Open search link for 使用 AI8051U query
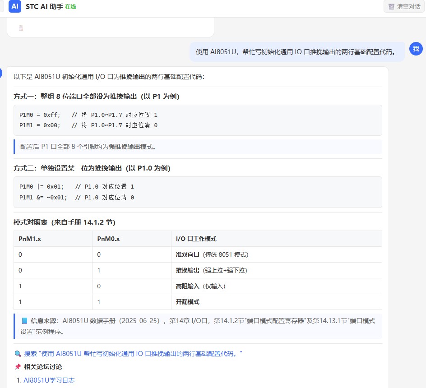This screenshot has height=388, width=426. (x=133, y=354)
